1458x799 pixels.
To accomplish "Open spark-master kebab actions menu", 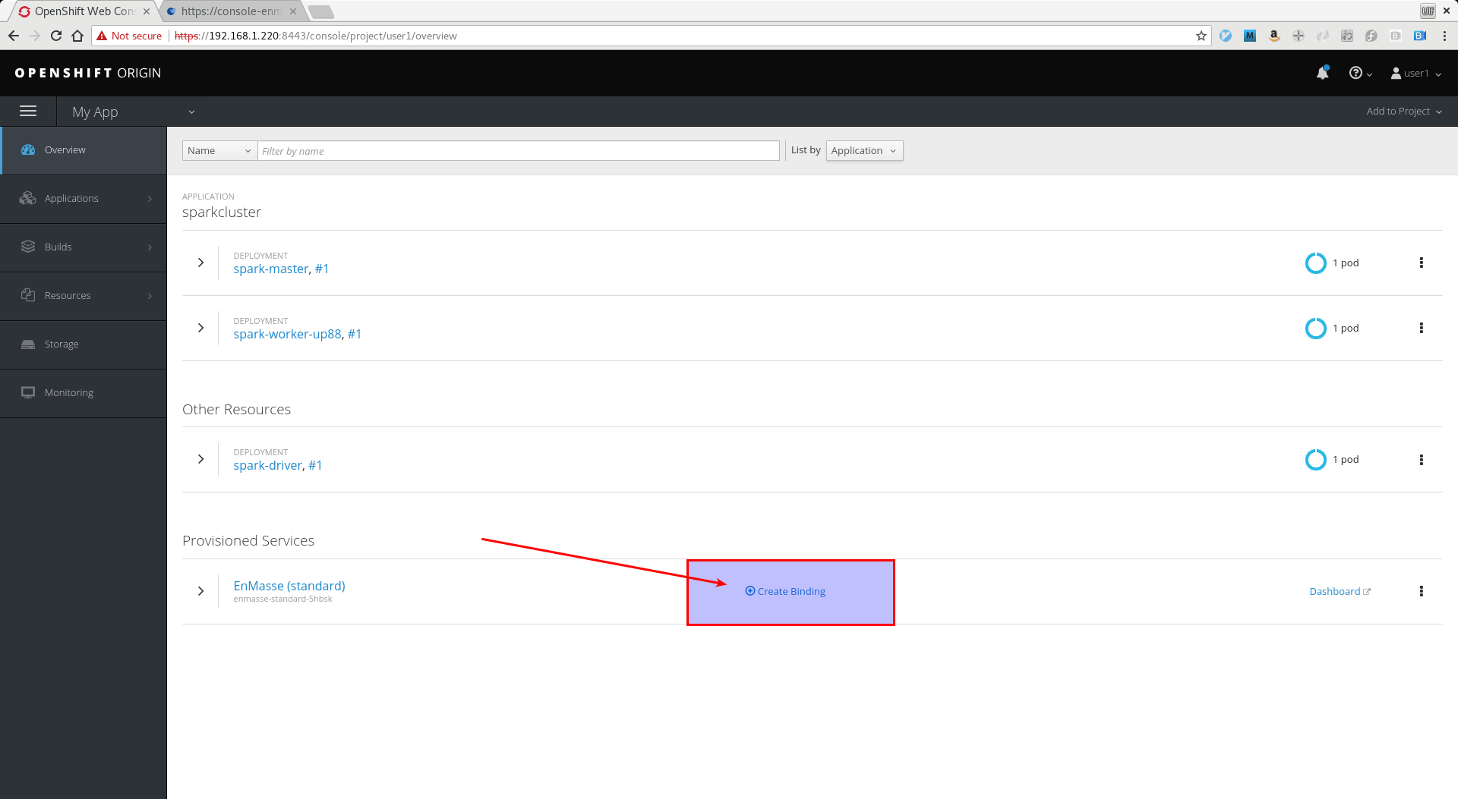I will 1422,263.
